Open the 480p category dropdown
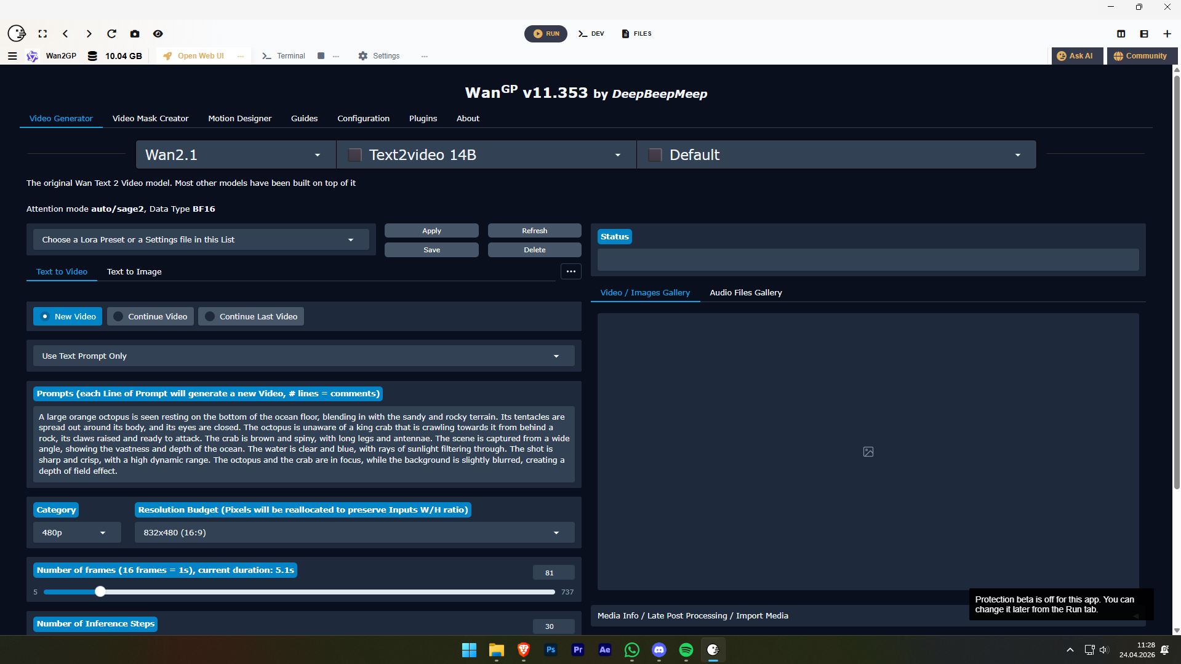The image size is (1181, 664). (x=77, y=532)
